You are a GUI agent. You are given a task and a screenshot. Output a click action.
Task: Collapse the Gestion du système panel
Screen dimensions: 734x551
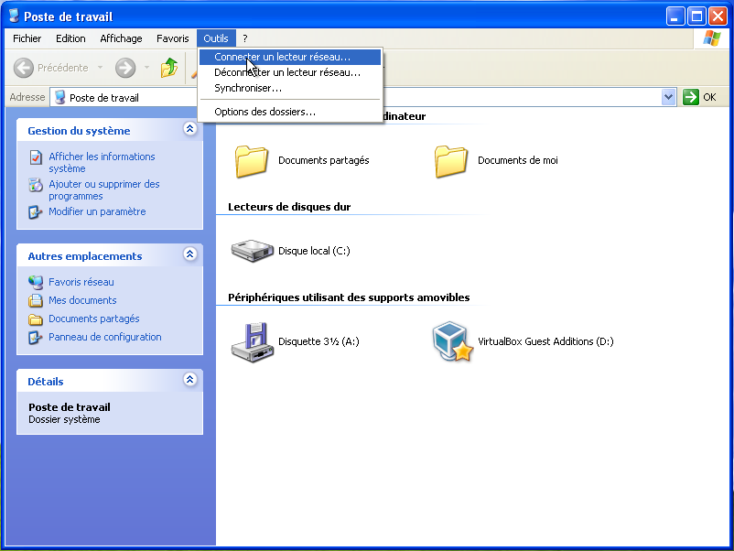pyautogui.click(x=189, y=130)
